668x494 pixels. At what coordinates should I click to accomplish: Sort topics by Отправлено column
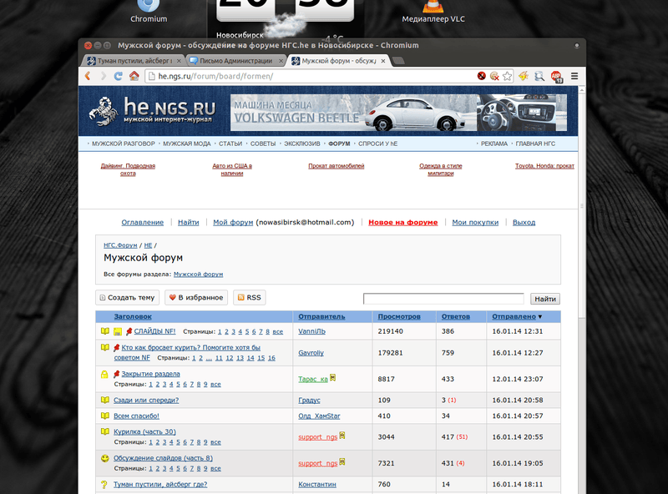[x=514, y=316]
